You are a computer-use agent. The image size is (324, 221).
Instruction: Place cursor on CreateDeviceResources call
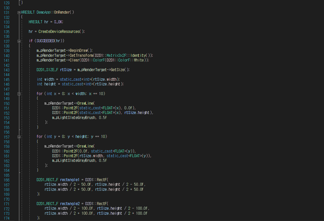click(x=59, y=32)
